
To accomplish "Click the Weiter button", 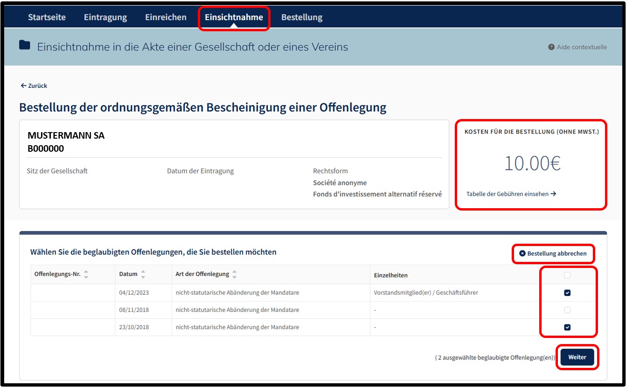I will (x=577, y=357).
